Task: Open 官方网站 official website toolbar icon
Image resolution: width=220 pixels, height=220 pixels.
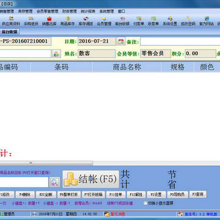Action: (x=207, y=21)
